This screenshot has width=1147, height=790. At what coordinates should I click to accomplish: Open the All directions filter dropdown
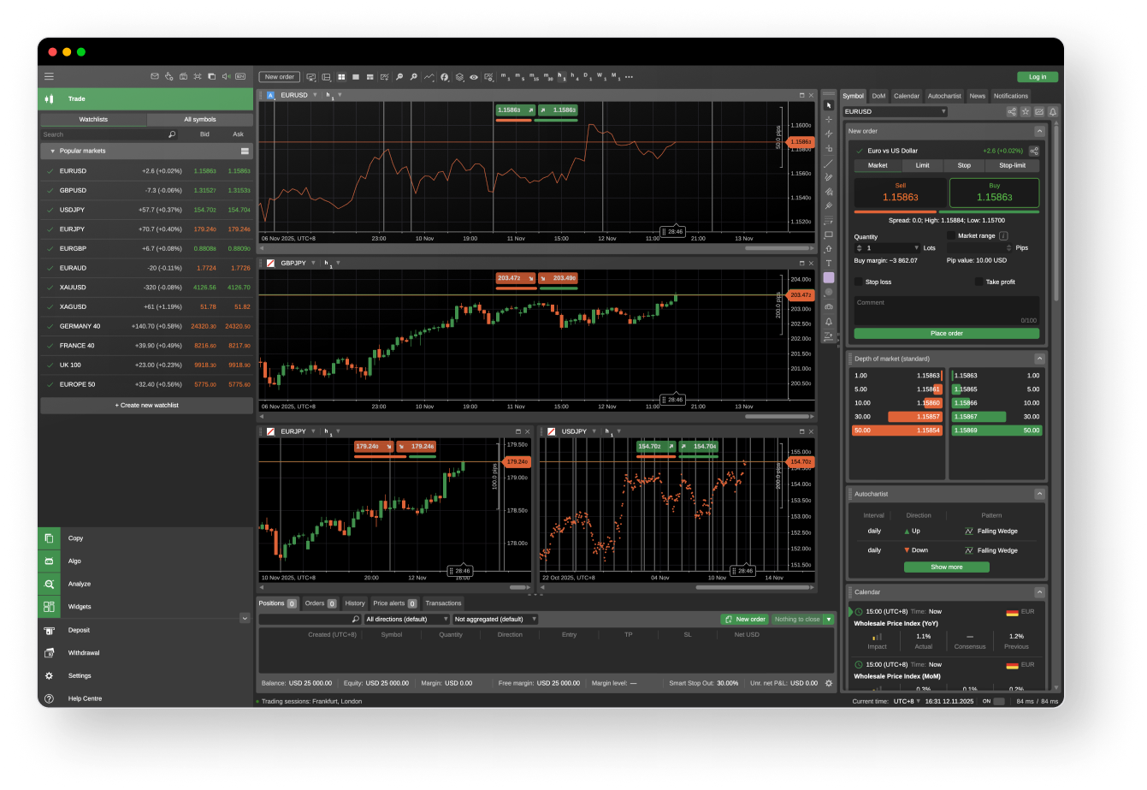click(407, 619)
